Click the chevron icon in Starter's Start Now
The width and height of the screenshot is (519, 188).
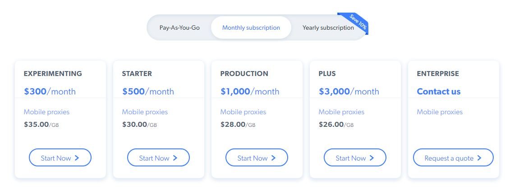[x=175, y=158]
